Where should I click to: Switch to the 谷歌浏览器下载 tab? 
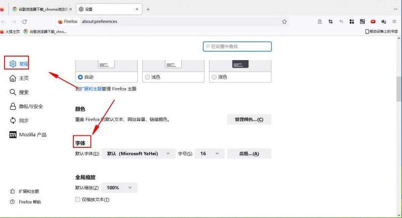pos(42,9)
